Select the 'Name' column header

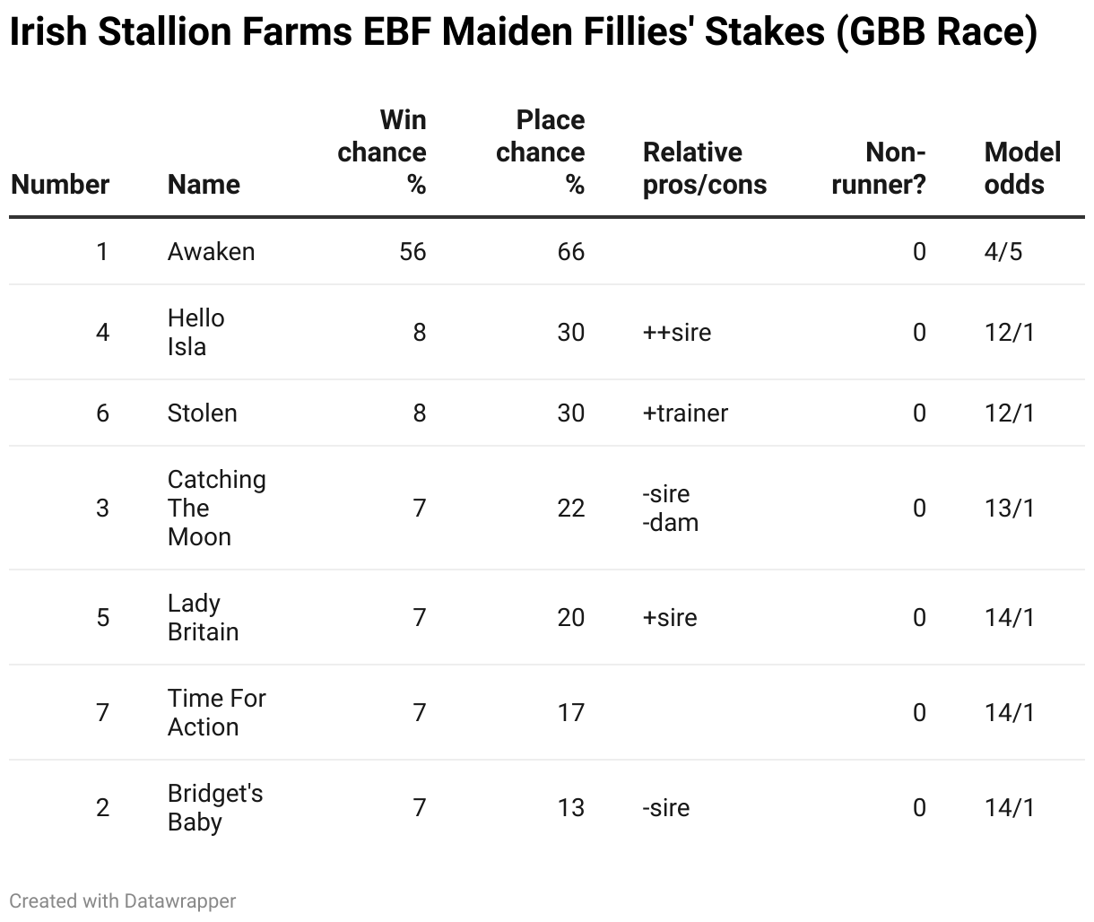[x=204, y=185]
